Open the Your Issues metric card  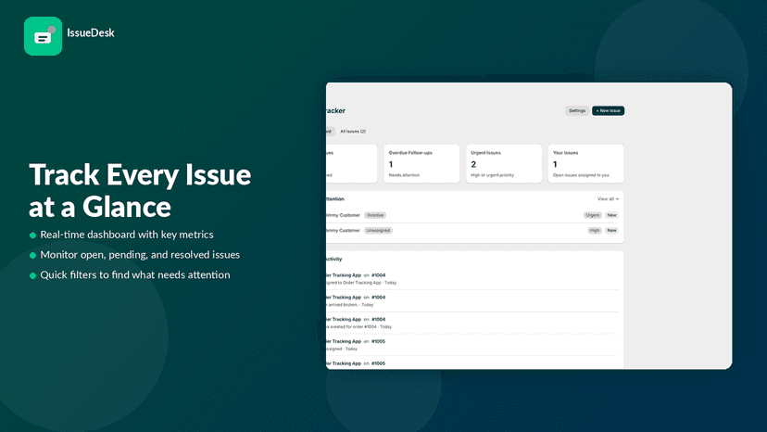click(586, 163)
